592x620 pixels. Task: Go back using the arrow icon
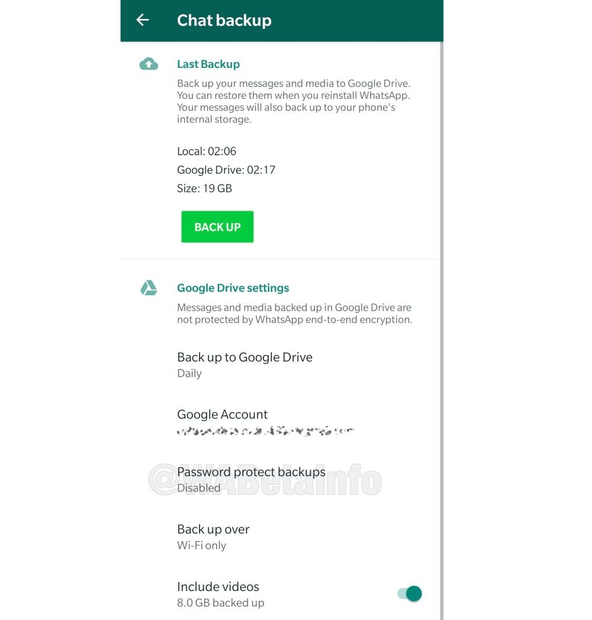click(143, 20)
